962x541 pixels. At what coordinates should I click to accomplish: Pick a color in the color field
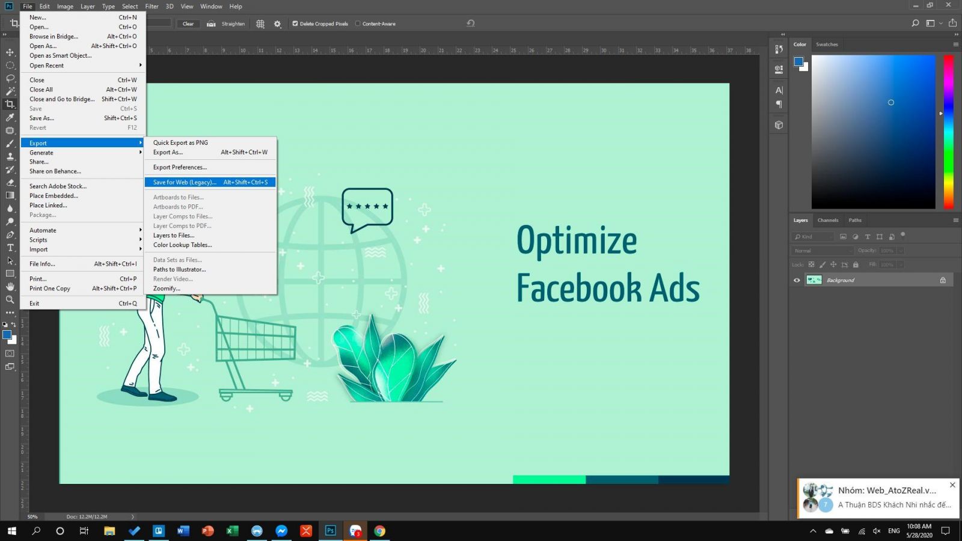pyautogui.click(x=873, y=132)
